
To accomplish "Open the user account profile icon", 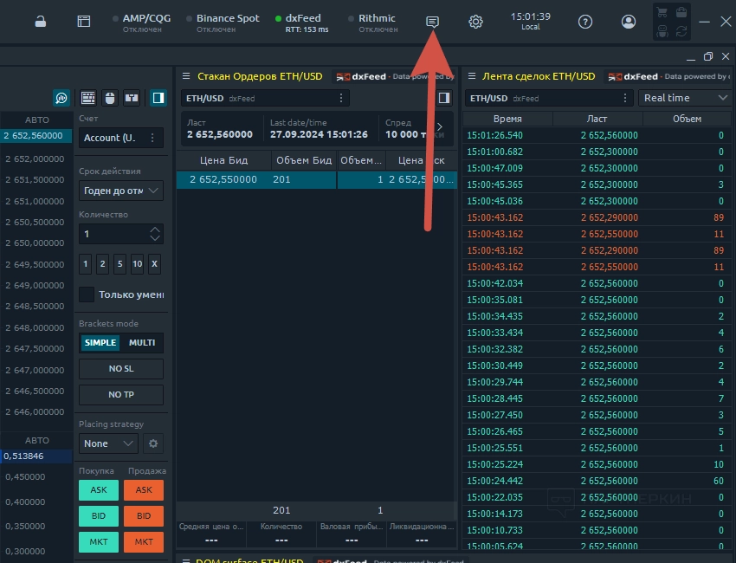I will tap(629, 22).
